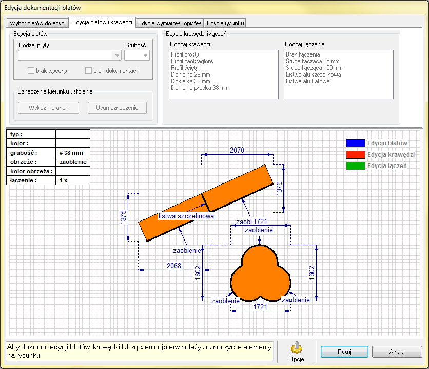429x369 pixels.
Task: Enable the brak dokumentacji checkbox
Action: pos(88,71)
